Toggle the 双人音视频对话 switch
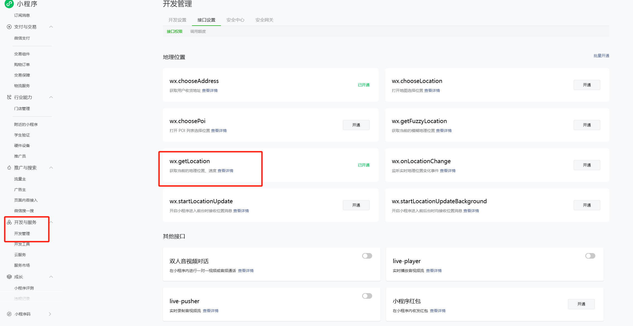 tap(367, 256)
